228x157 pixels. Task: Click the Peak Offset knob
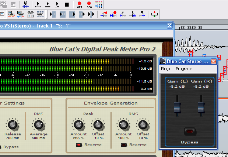click(98, 125)
